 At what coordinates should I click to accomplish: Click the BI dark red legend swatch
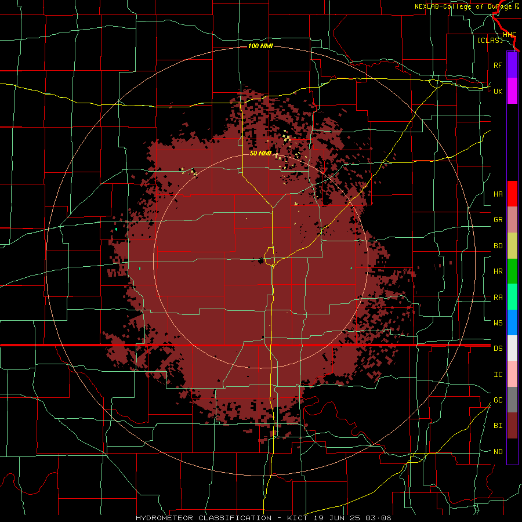pyautogui.click(x=512, y=426)
